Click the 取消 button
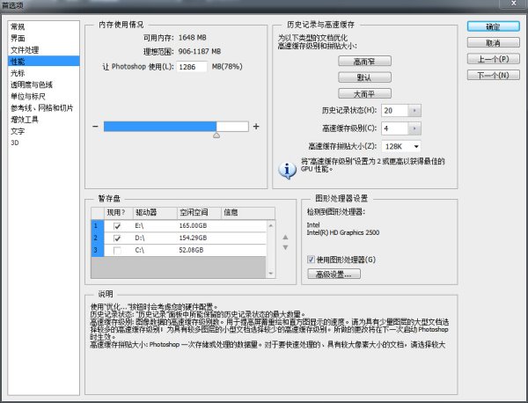 click(x=494, y=43)
